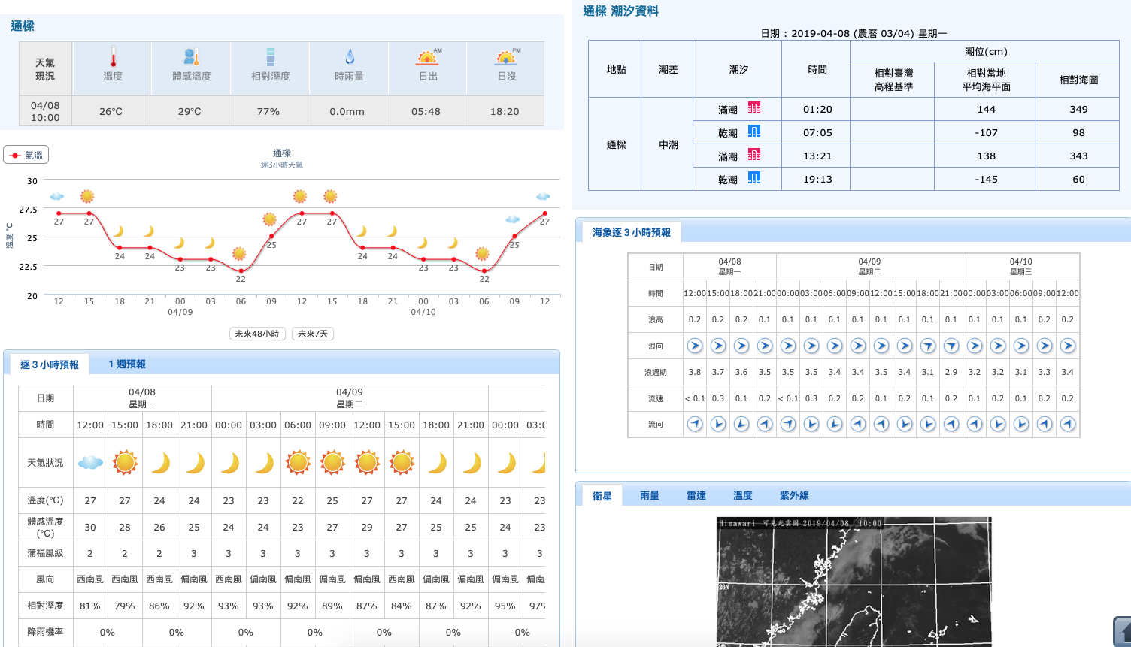Image resolution: width=1131 pixels, height=647 pixels.
Task: Open the 紫外線 tab
Action: coord(794,496)
